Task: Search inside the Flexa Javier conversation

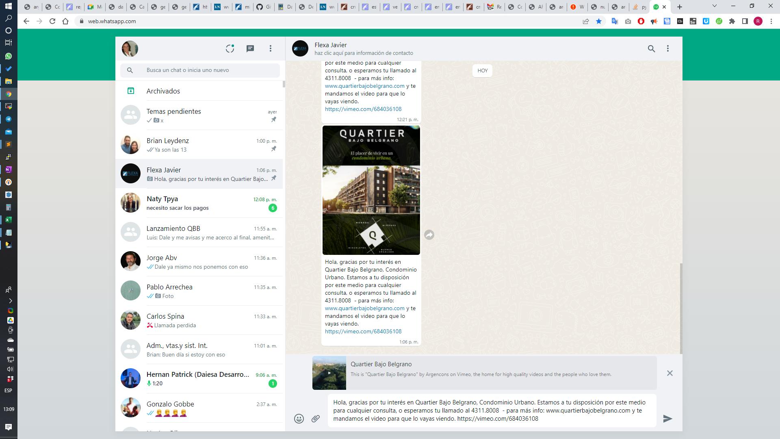Action: pyautogui.click(x=651, y=49)
